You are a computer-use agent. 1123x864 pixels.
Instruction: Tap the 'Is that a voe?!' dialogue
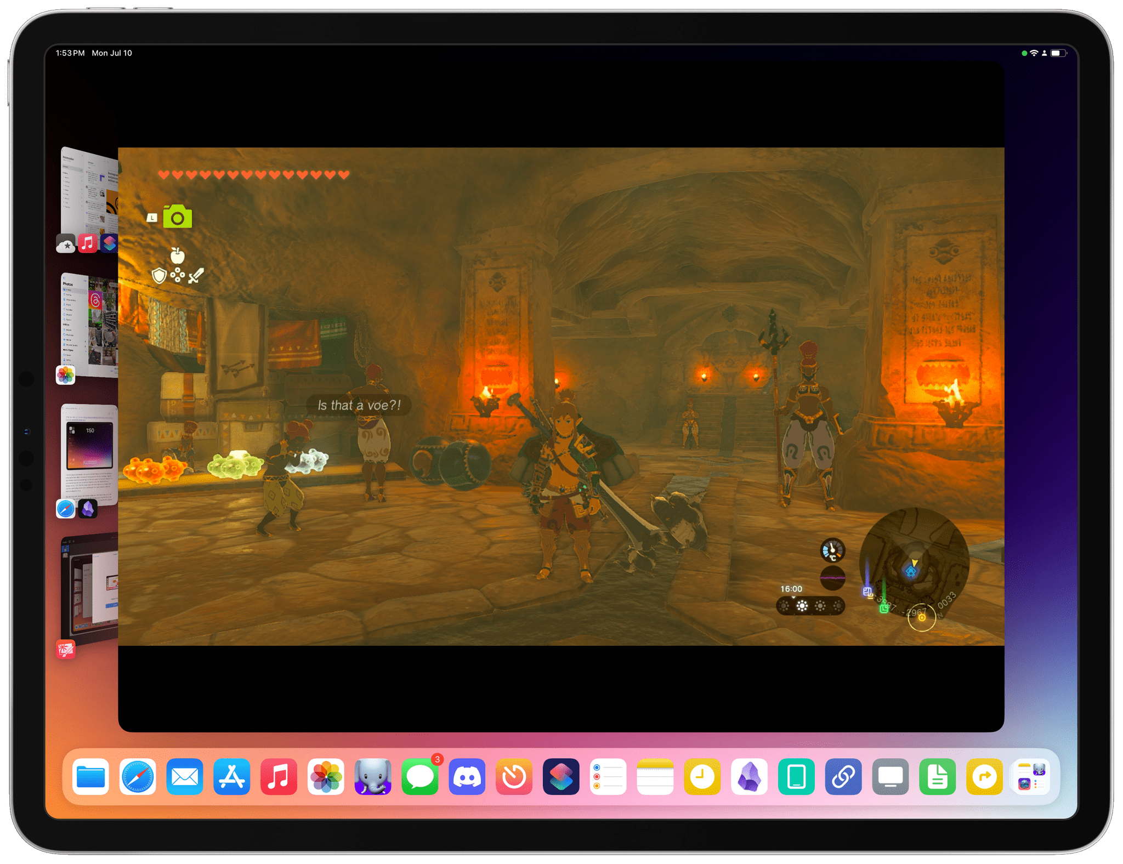click(359, 405)
